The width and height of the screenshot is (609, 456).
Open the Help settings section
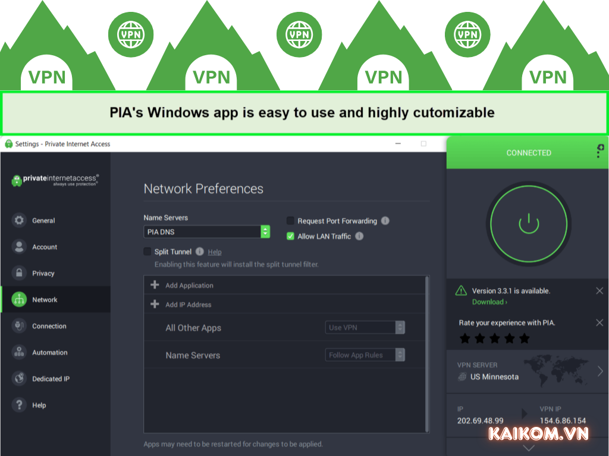[20, 405]
